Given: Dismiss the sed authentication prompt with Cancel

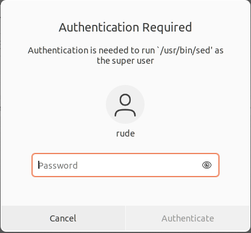Looking at the screenshot, I should click(63, 218).
